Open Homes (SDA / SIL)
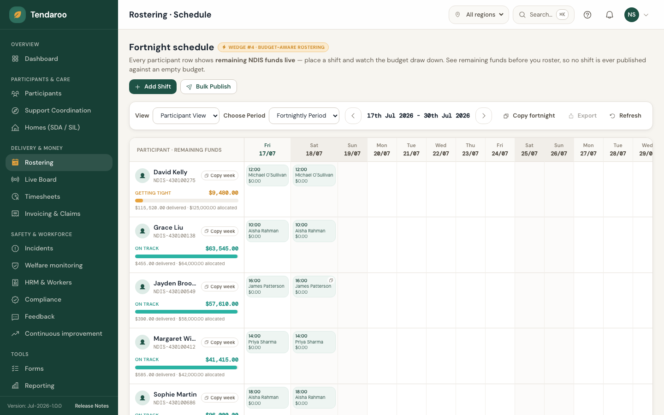The height and width of the screenshot is (415, 664). [x=59, y=127]
